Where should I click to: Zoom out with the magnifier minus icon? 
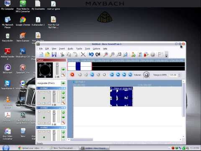(112, 55)
